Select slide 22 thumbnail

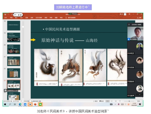(x=14, y=73)
